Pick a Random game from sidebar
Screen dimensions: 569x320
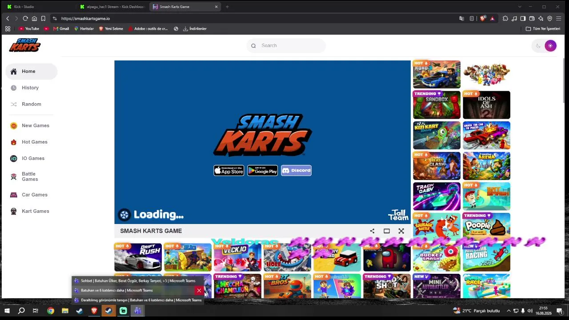click(31, 104)
